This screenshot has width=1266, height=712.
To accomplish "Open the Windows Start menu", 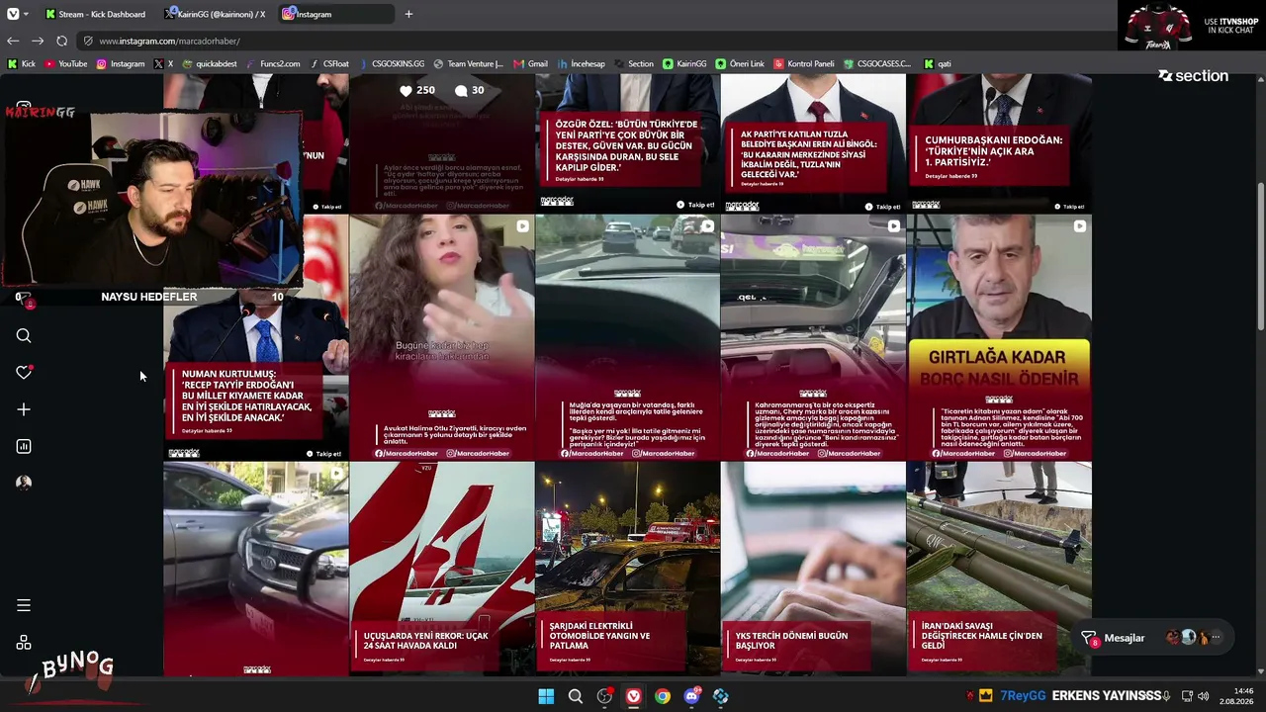I will [546, 696].
